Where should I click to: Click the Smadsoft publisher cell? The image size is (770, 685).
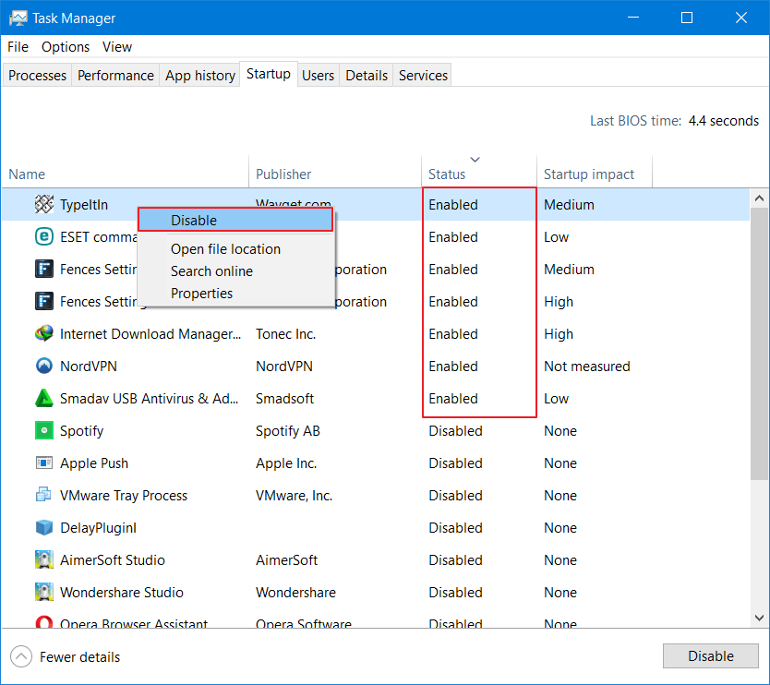(284, 398)
